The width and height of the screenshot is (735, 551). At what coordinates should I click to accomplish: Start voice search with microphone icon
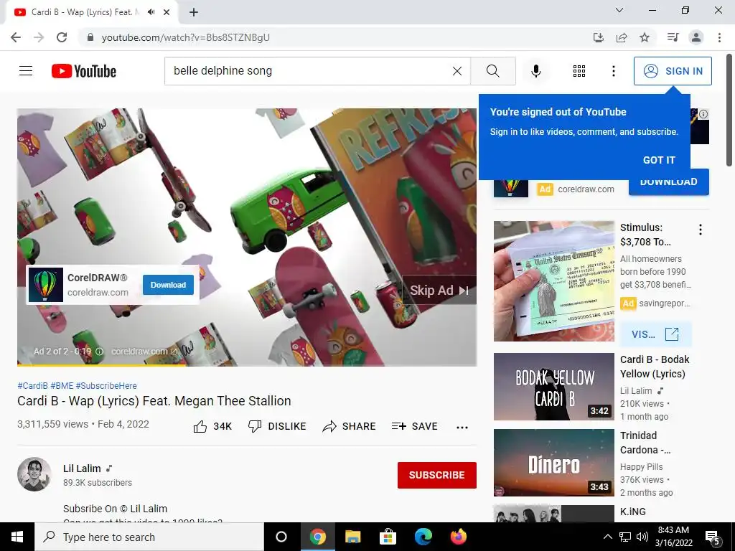pos(535,71)
